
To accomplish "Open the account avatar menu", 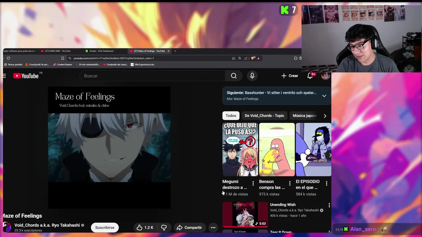I will point(326,76).
